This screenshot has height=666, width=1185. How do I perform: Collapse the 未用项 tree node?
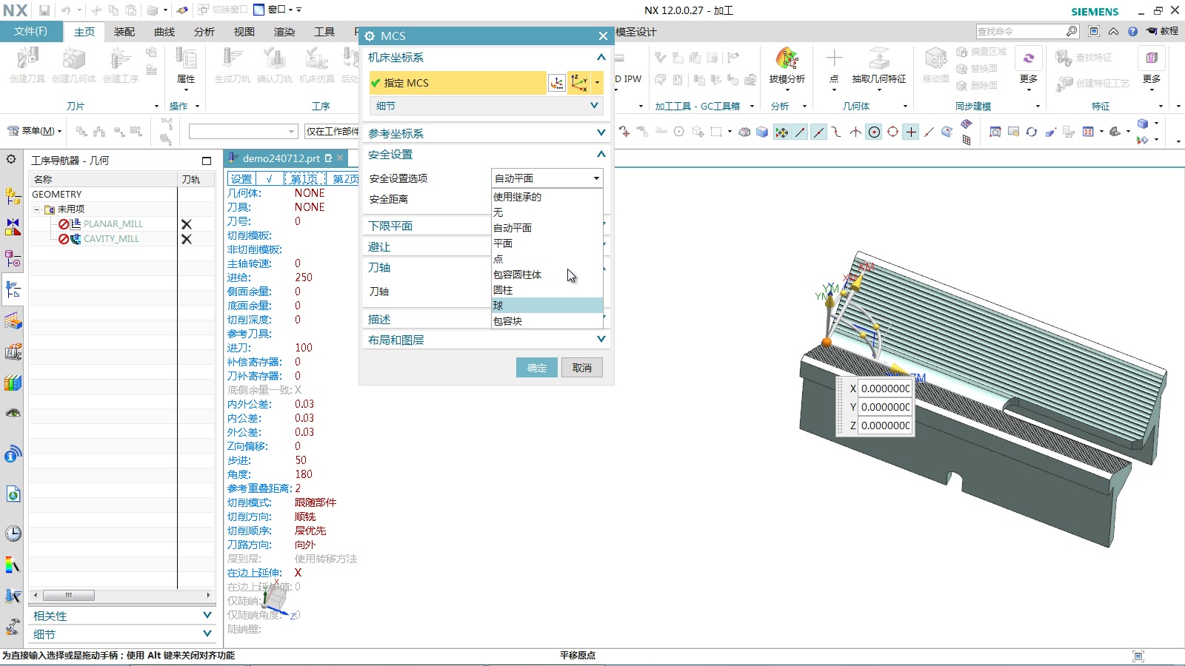pyautogui.click(x=36, y=209)
